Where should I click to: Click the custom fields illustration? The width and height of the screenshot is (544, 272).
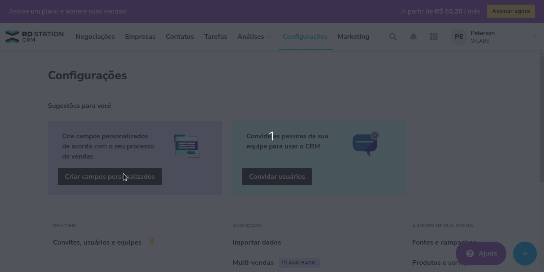186,146
